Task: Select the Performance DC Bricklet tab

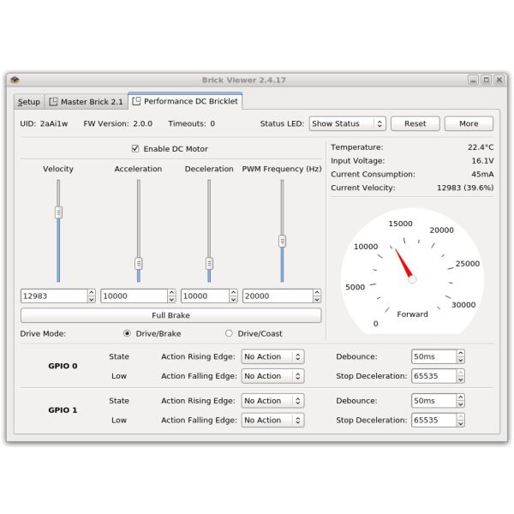Action: (185, 101)
